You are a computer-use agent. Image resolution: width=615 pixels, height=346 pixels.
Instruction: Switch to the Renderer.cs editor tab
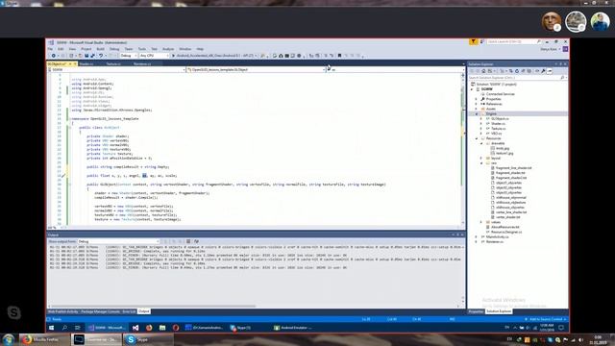(x=142, y=64)
